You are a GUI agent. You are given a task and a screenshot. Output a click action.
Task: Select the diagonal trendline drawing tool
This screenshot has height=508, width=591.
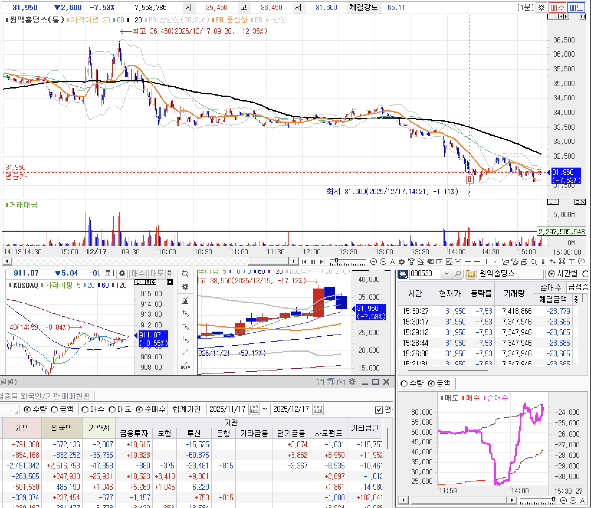pos(495,262)
